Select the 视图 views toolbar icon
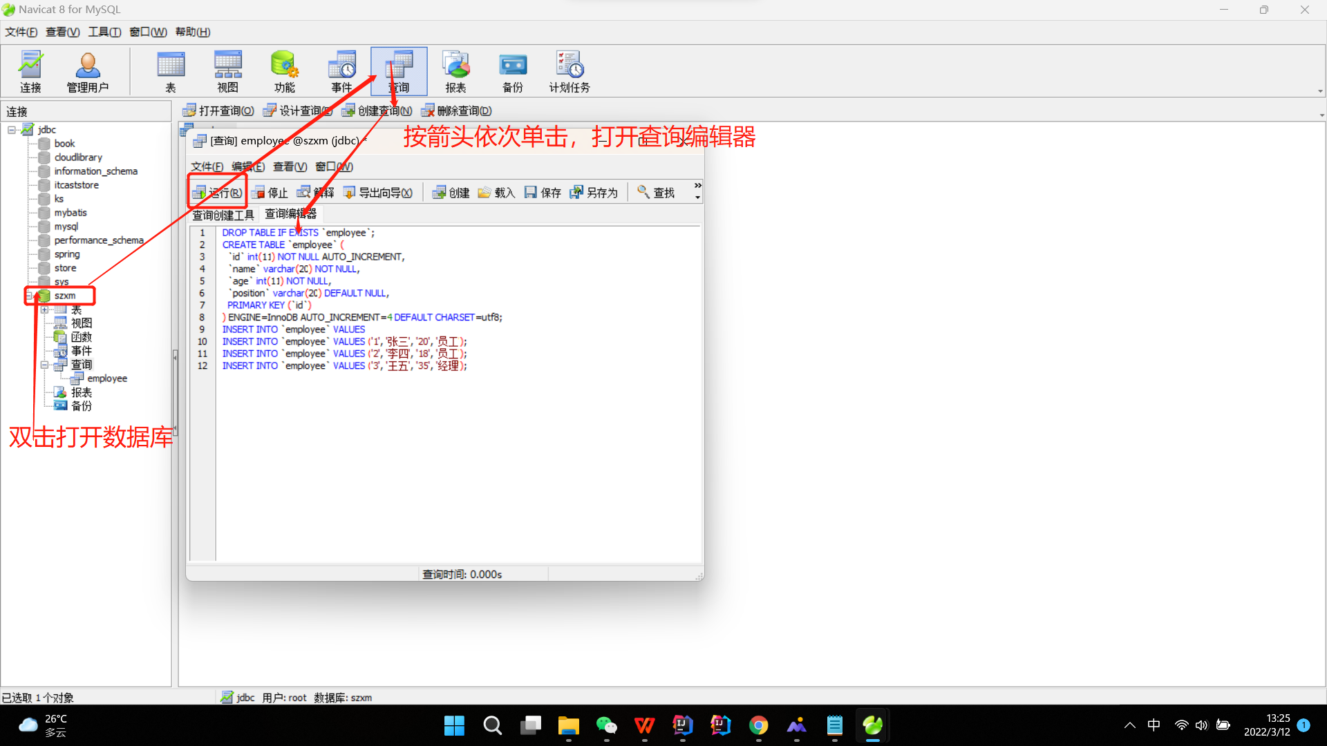The height and width of the screenshot is (746, 1327). 228,71
